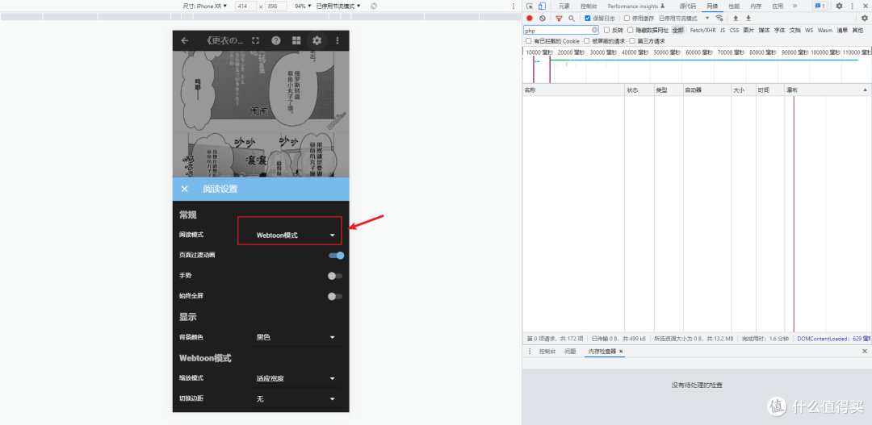Expand the 背景颜色 dropdown showing 黑色
872x425 pixels.
point(295,337)
